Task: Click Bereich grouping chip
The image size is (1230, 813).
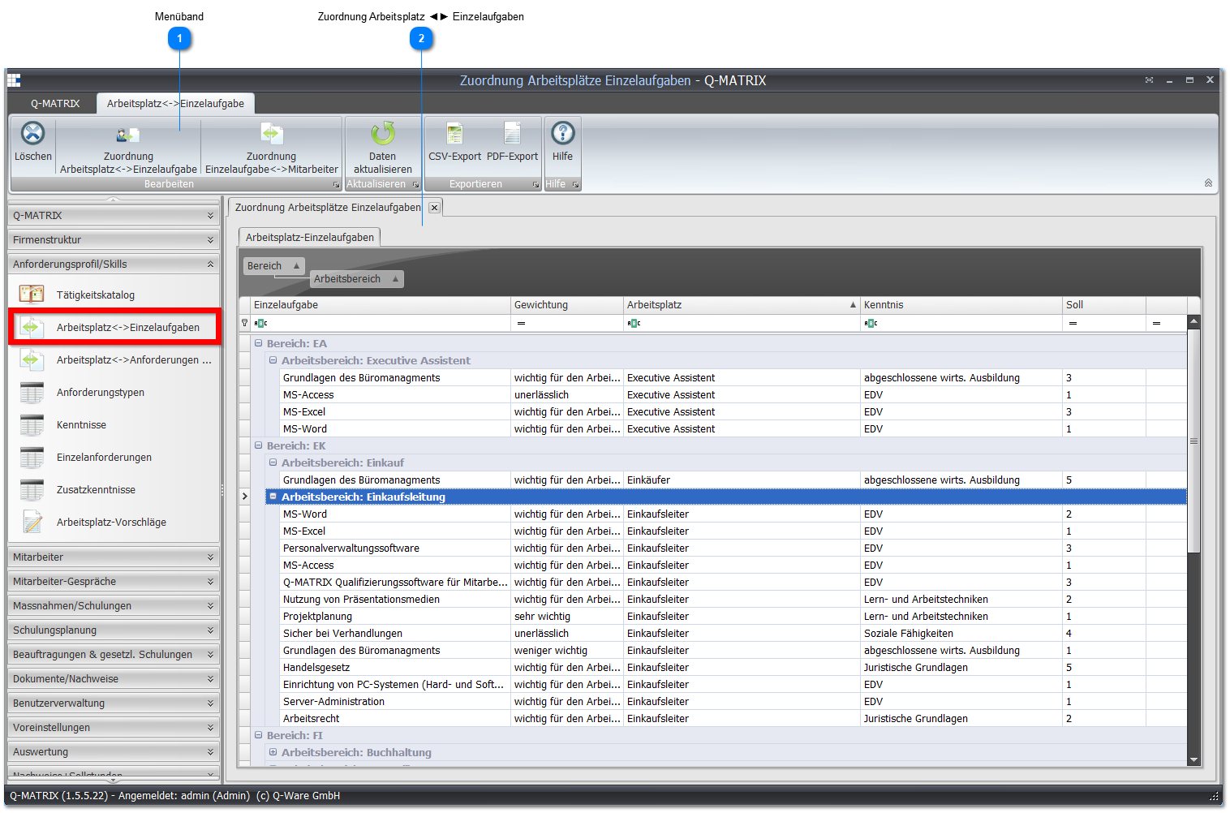Action: tap(274, 266)
